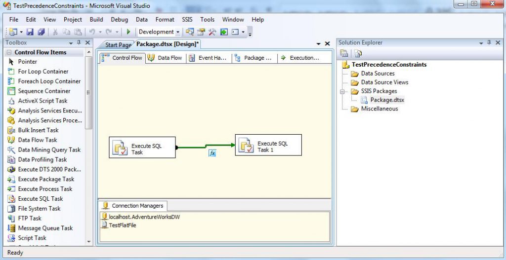Toggle the Solution Explorer auto-hide pin
This screenshot has width=506, height=260.
point(489,43)
